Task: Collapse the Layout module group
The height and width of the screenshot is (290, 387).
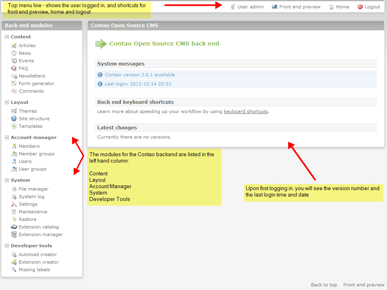Action: [7, 102]
